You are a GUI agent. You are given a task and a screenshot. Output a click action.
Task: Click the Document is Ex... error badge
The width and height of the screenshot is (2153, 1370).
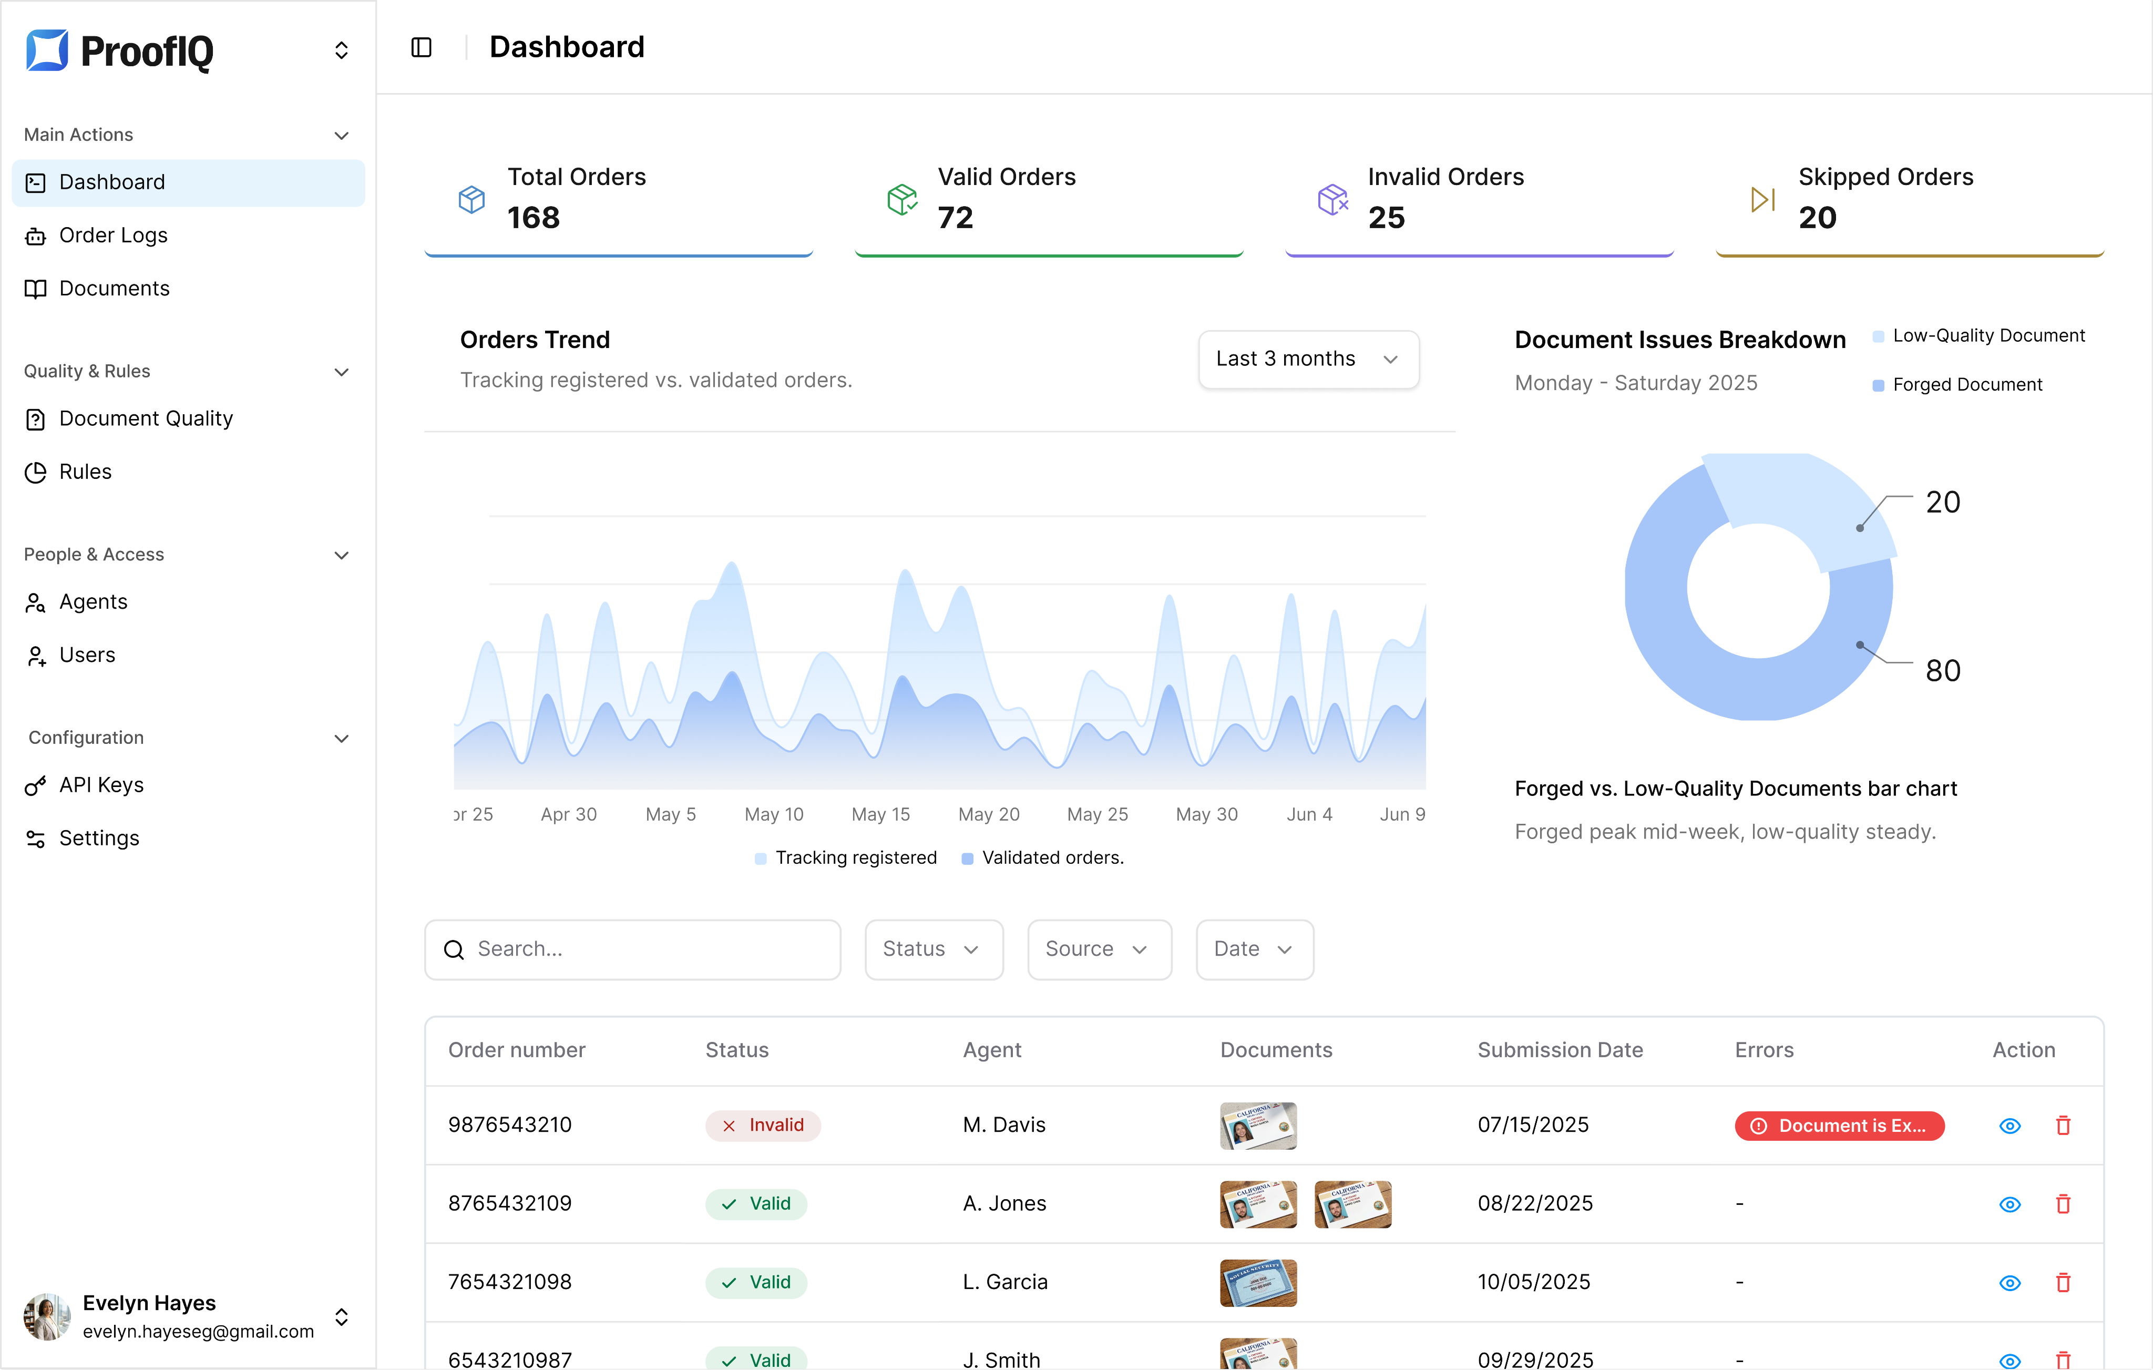[1839, 1125]
